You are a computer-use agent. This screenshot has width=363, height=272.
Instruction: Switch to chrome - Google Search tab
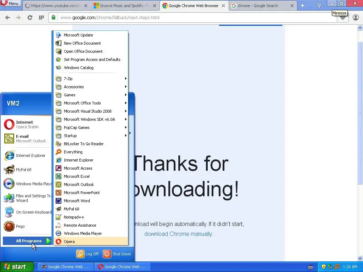pos(263,6)
